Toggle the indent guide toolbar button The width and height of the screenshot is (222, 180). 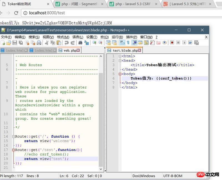point(135,43)
